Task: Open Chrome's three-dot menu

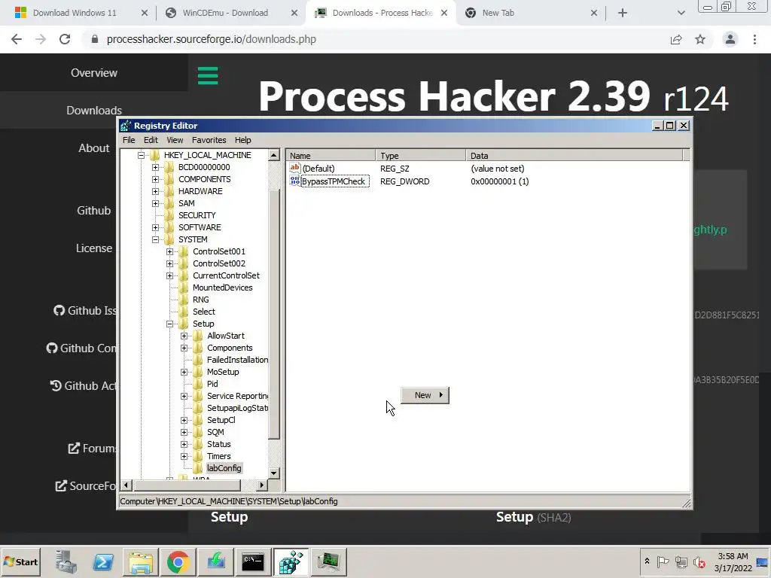Action: (754, 39)
